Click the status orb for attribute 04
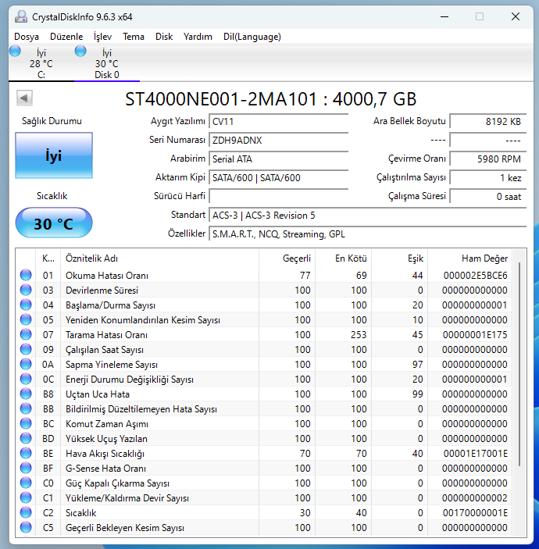539x549 pixels. pyautogui.click(x=26, y=305)
